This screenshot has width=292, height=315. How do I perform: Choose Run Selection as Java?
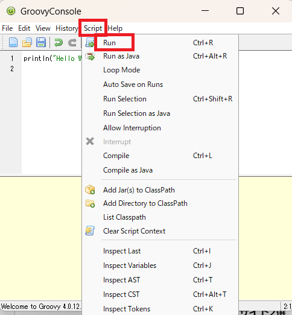[160, 113]
